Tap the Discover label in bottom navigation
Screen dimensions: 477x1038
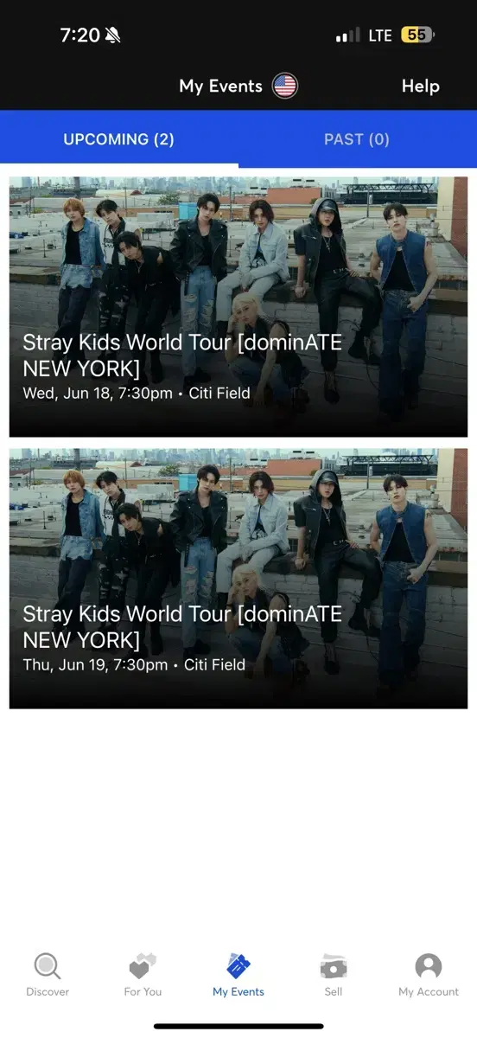48,992
